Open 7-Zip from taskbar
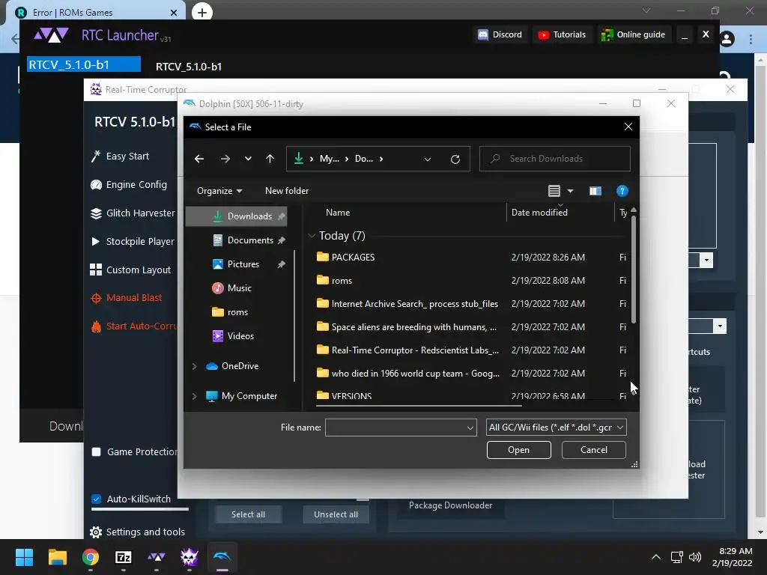This screenshot has width=767, height=575. (124, 557)
